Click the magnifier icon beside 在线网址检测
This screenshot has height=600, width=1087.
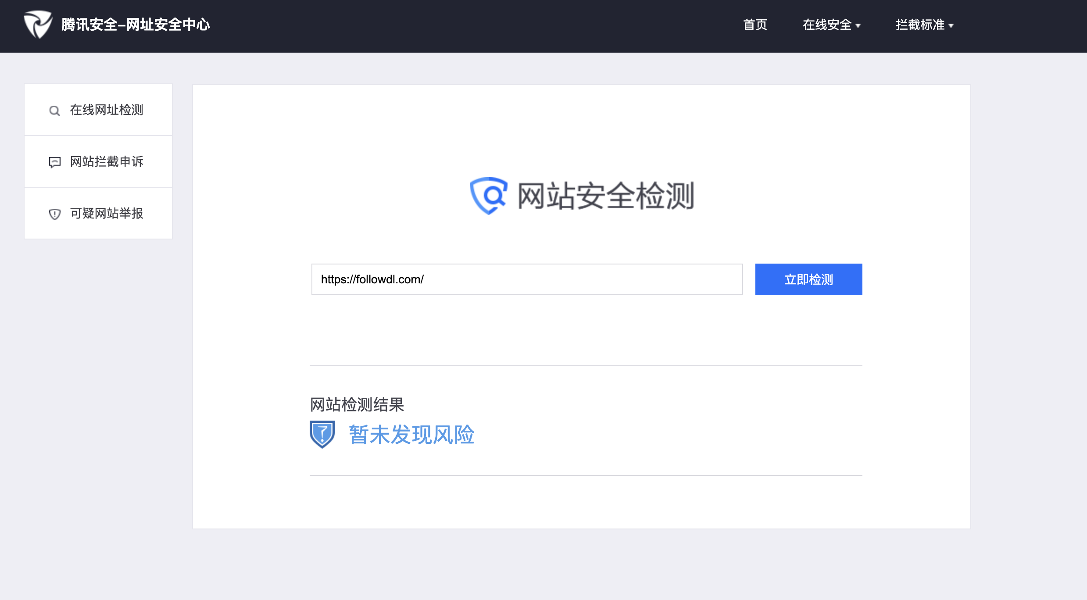point(54,111)
